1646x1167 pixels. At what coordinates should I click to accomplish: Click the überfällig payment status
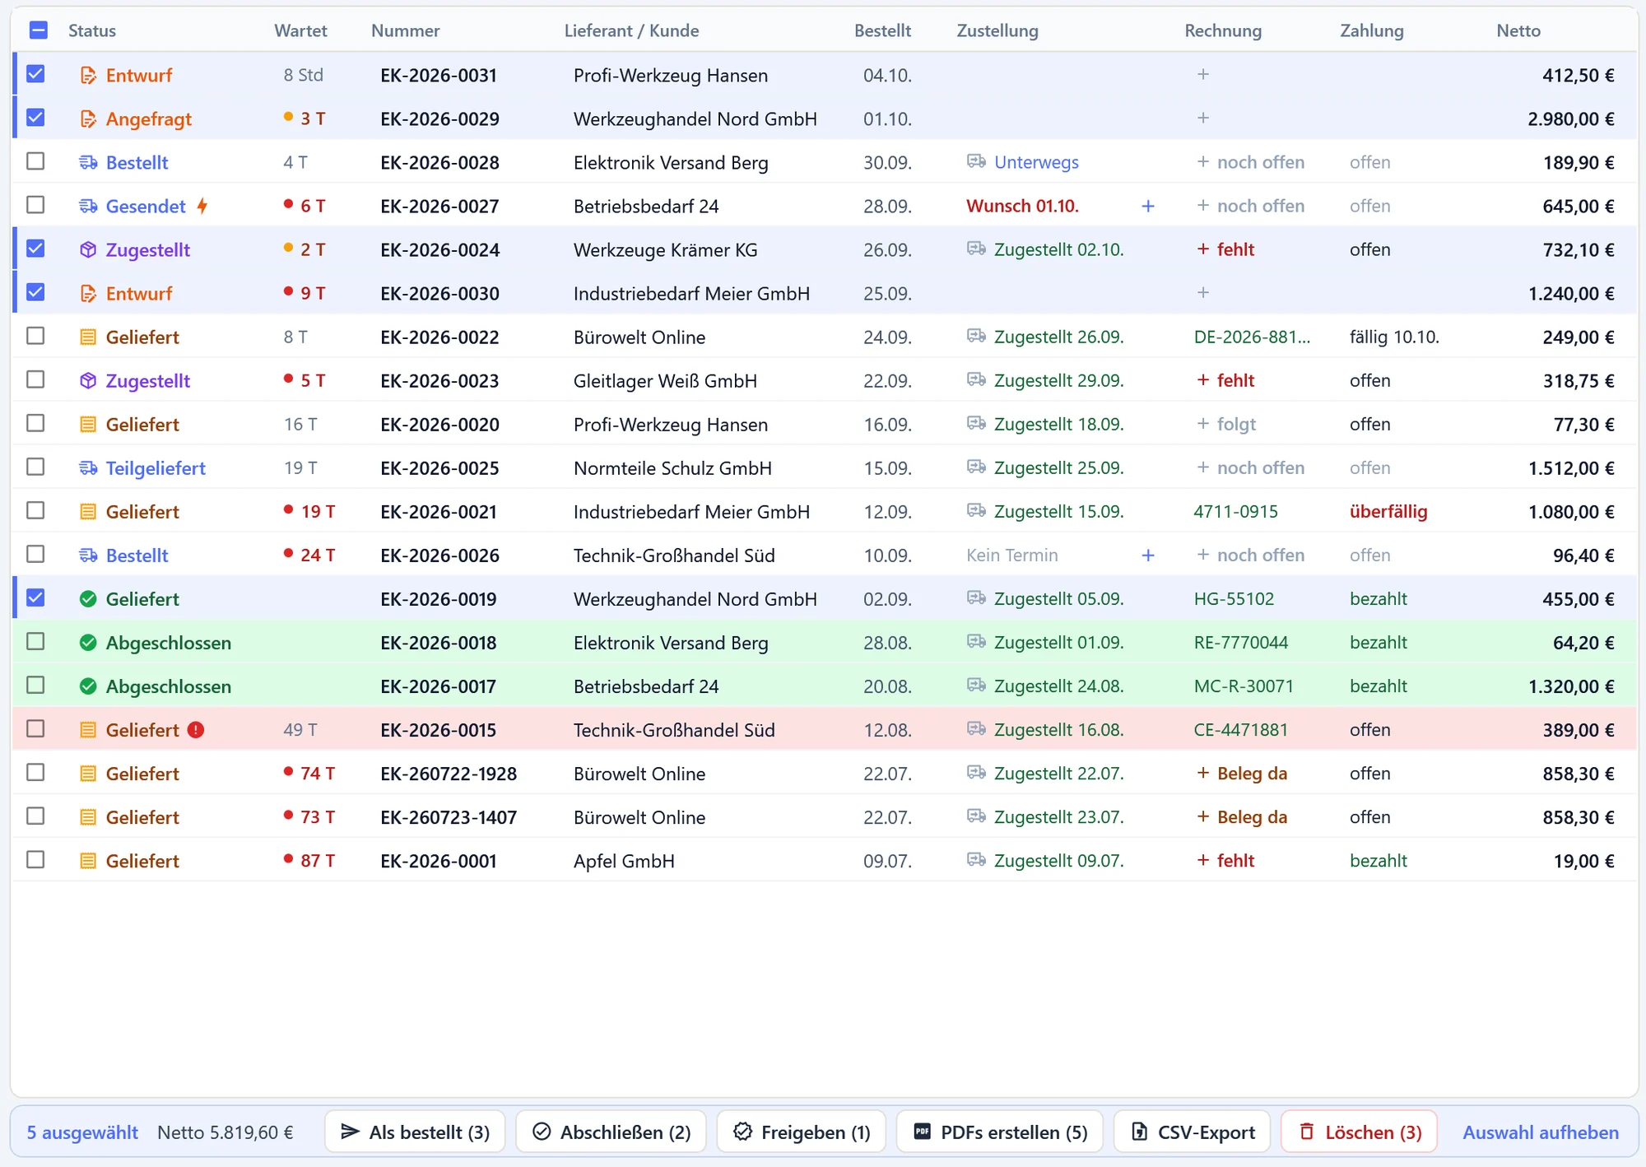pyautogui.click(x=1388, y=512)
